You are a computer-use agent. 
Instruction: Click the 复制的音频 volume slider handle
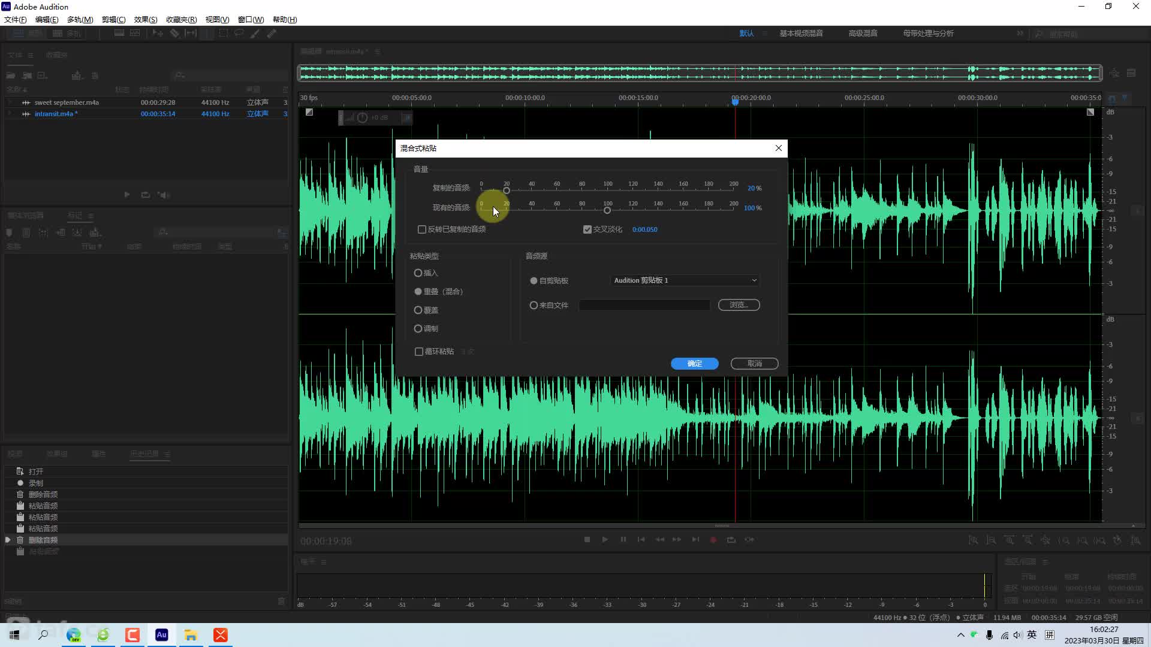click(507, 191)
